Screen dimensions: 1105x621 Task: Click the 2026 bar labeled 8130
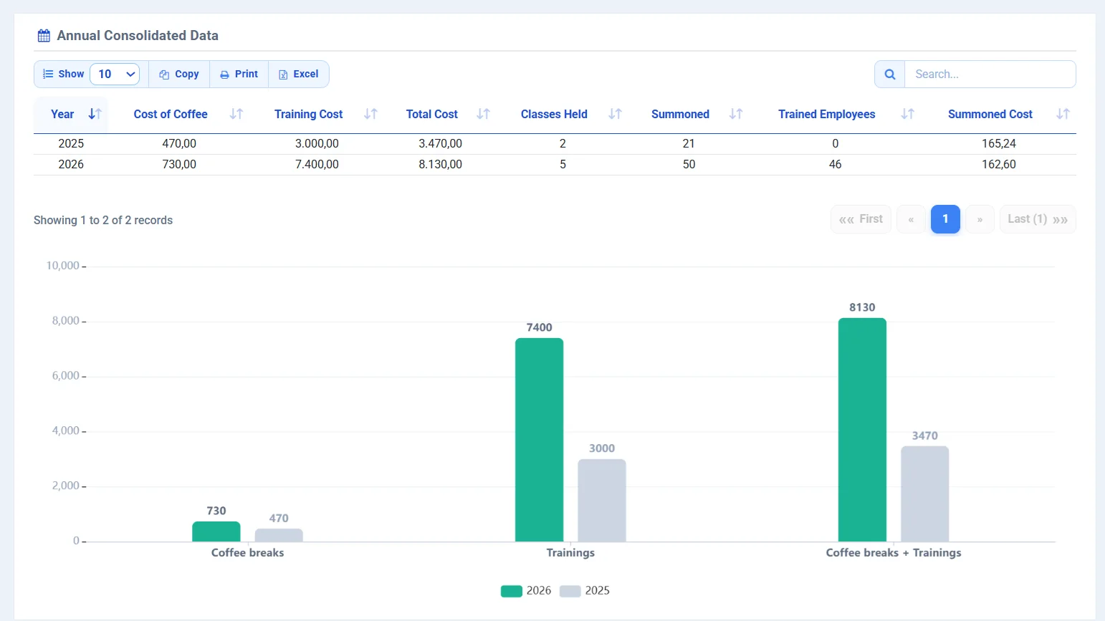tap(862, 430)
